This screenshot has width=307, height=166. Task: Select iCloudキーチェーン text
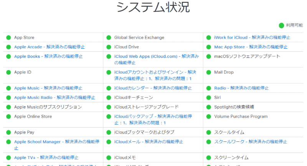[134, 97]
